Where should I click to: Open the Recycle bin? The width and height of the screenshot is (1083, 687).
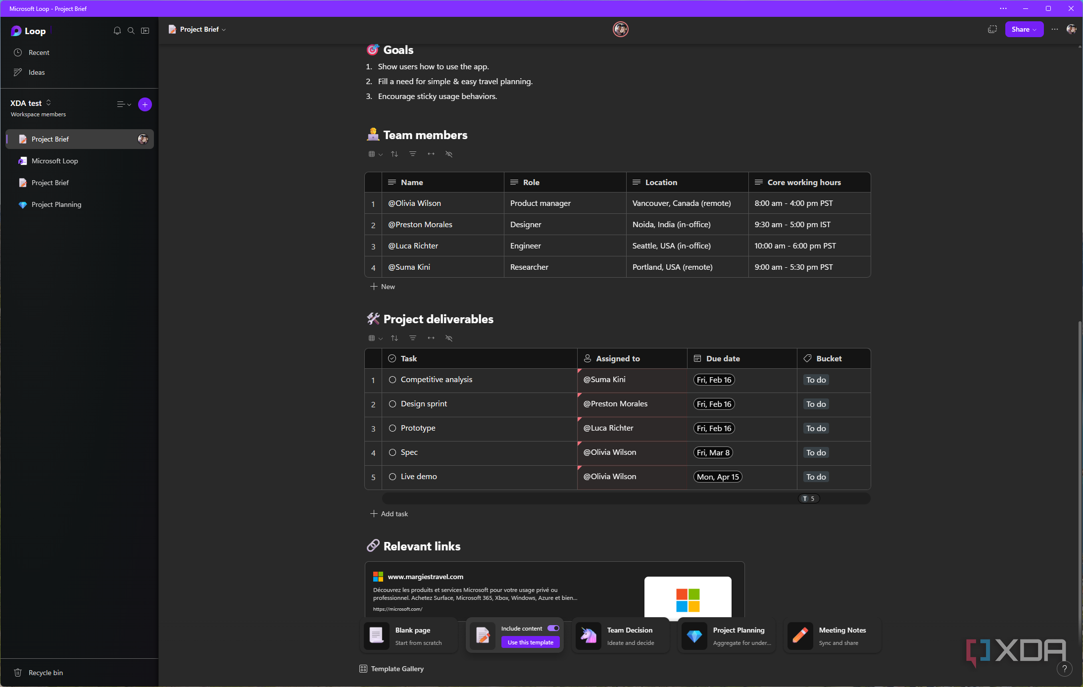point(45,673)
